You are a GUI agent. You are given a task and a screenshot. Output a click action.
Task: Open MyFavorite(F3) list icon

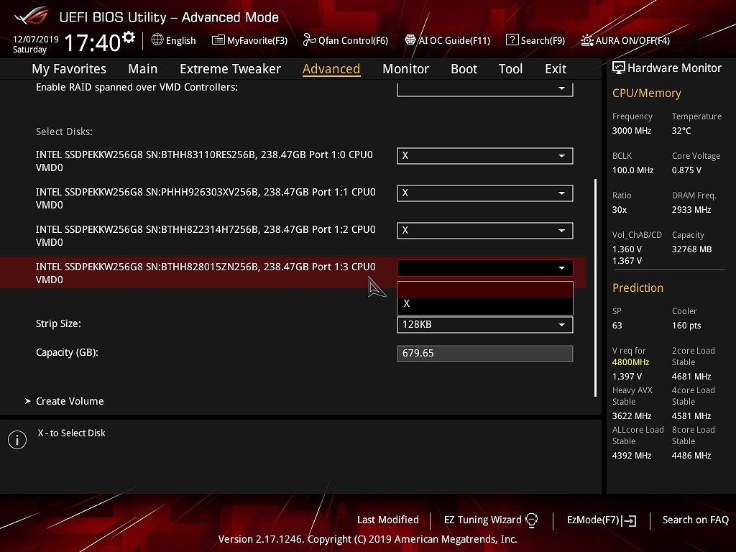[218, 40]
